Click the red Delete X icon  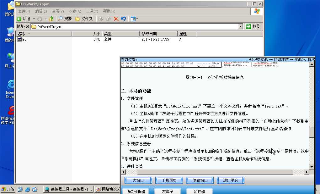pyautogui.click(x=116, y=19)
